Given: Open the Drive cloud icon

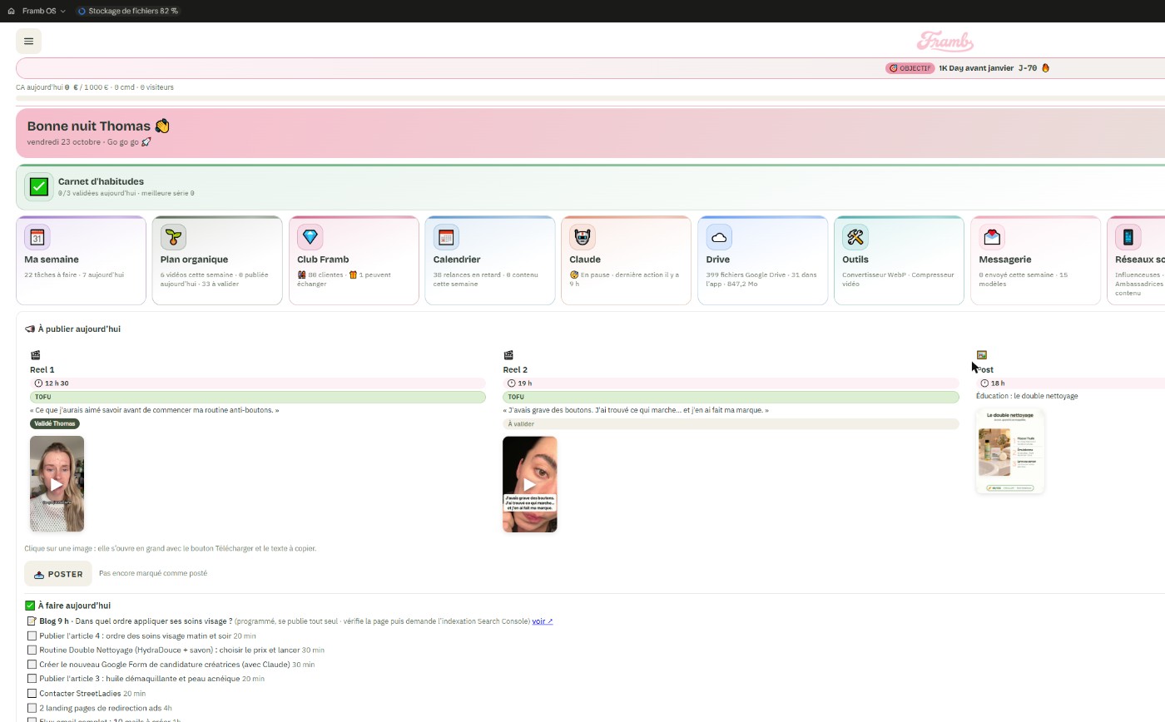Looking at the screenshot, I should tap(719, 237).
